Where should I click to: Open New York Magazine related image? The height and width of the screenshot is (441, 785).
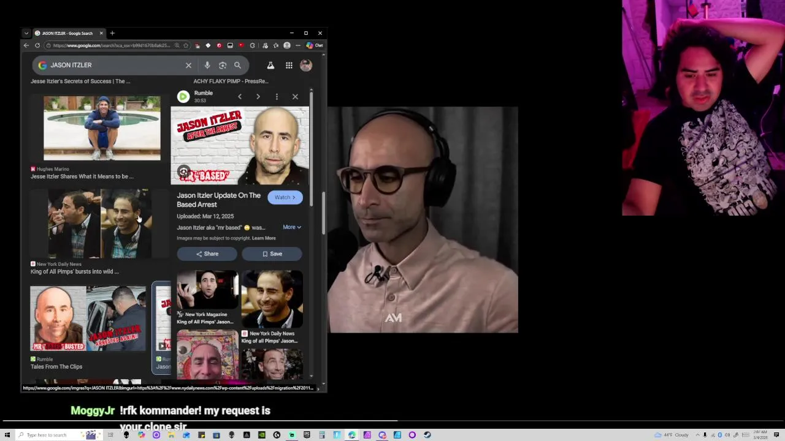(x=207, y=290)
